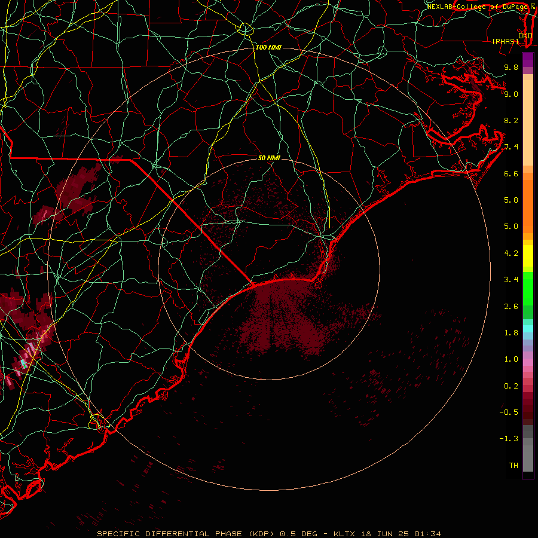Image resolution: width=538 pixels, height=538 pixels.
Task: Click the 5.0 value on the color scale
Action: coord(511,227)
